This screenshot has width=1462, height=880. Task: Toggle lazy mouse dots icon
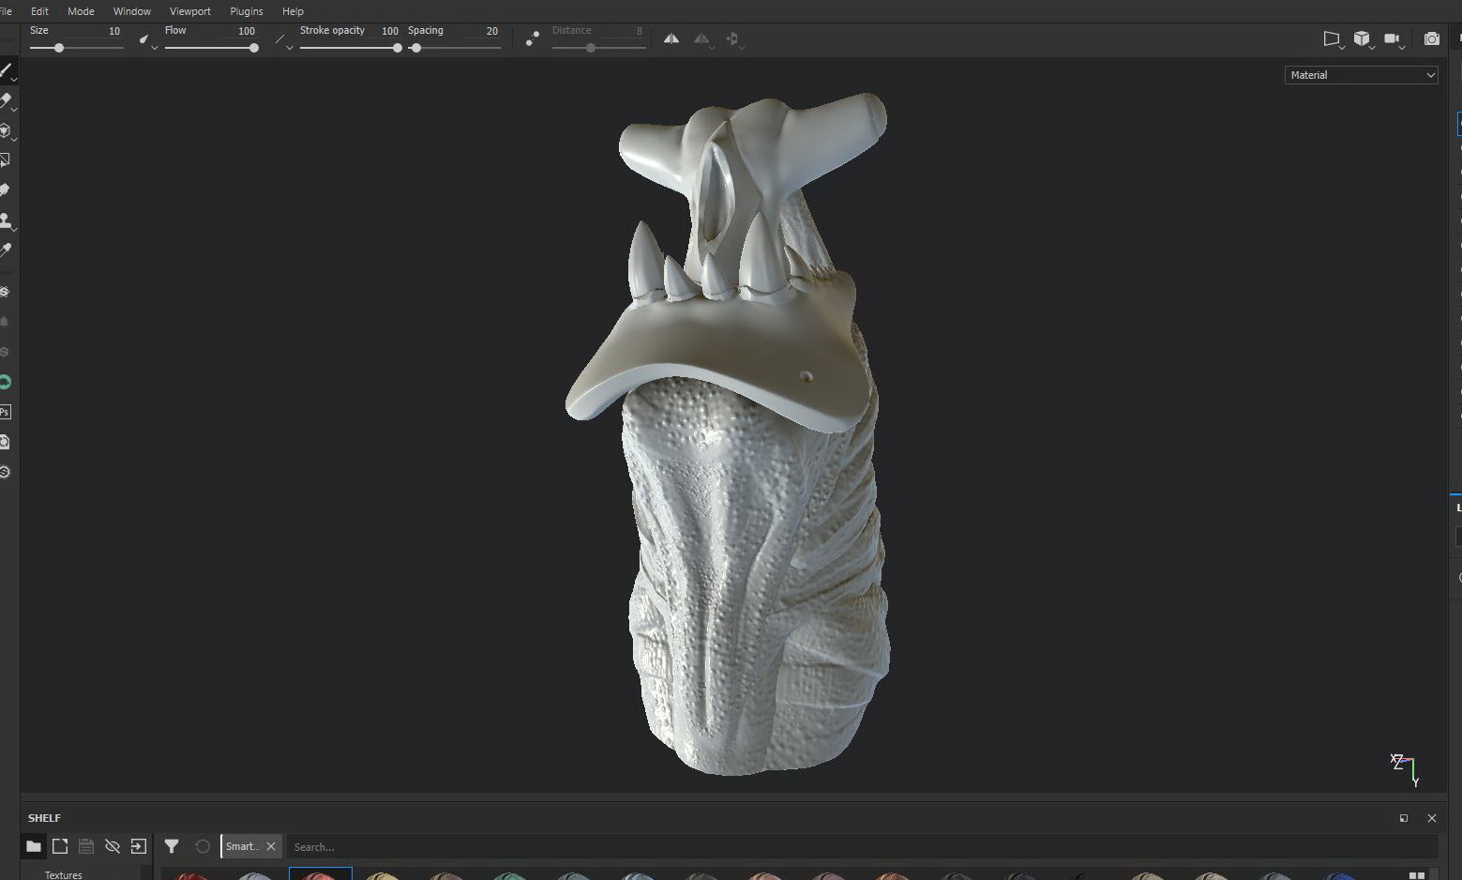click(532, 38)
